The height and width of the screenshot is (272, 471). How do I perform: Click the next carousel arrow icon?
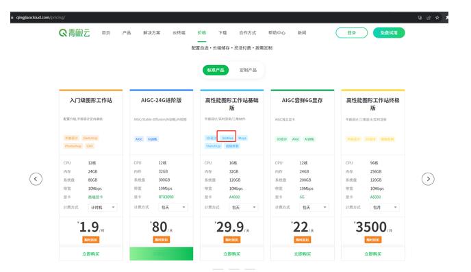(428, 179)
